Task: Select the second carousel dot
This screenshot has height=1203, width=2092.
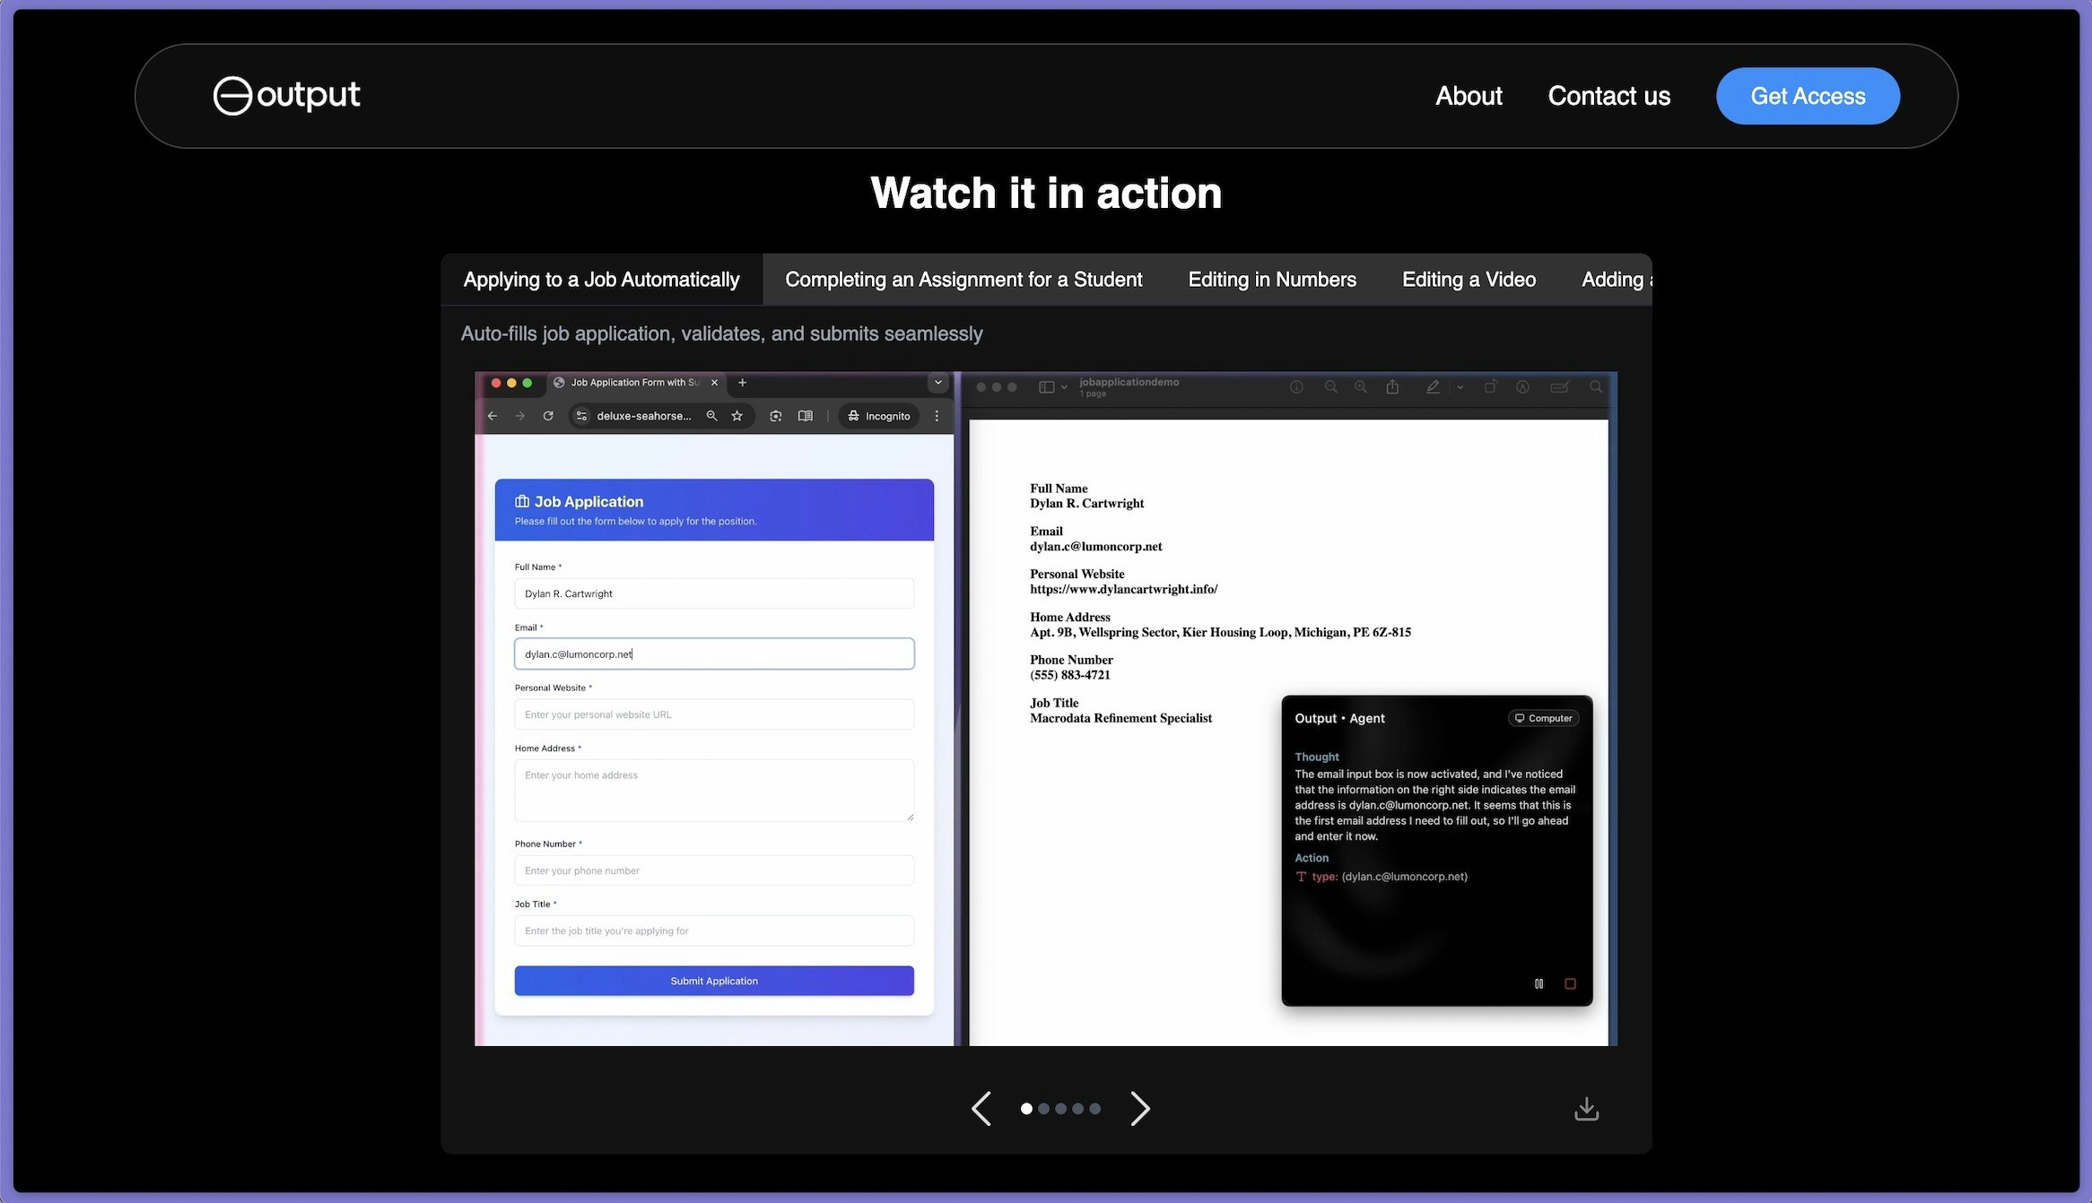Action: [x=1043, y=1109]
